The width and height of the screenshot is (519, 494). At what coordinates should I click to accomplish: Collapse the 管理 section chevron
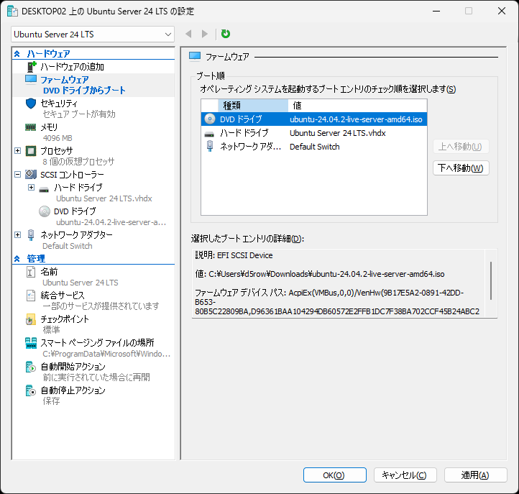[x=17, y=259]
